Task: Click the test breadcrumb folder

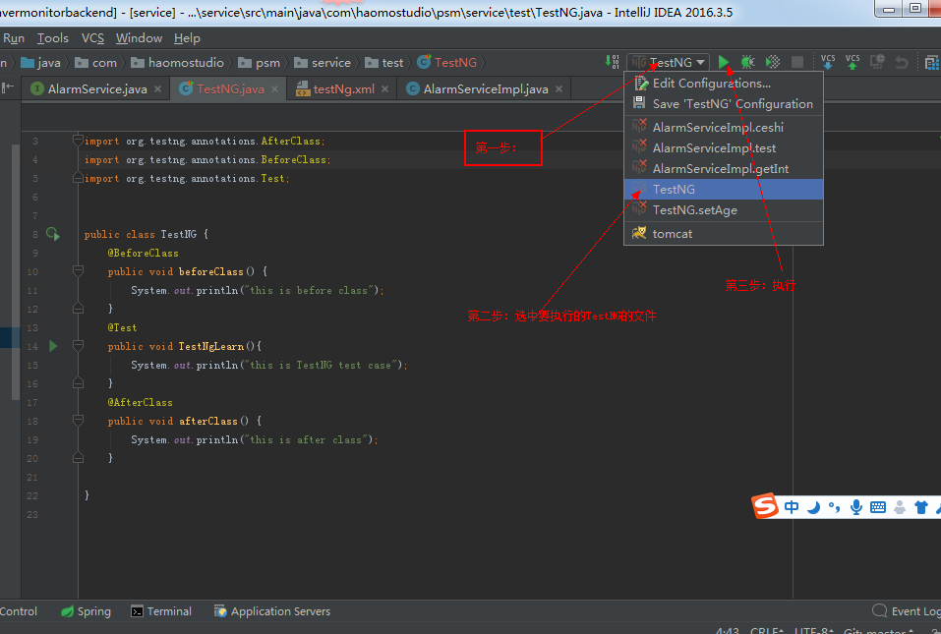Action: [x=384, y=62]
